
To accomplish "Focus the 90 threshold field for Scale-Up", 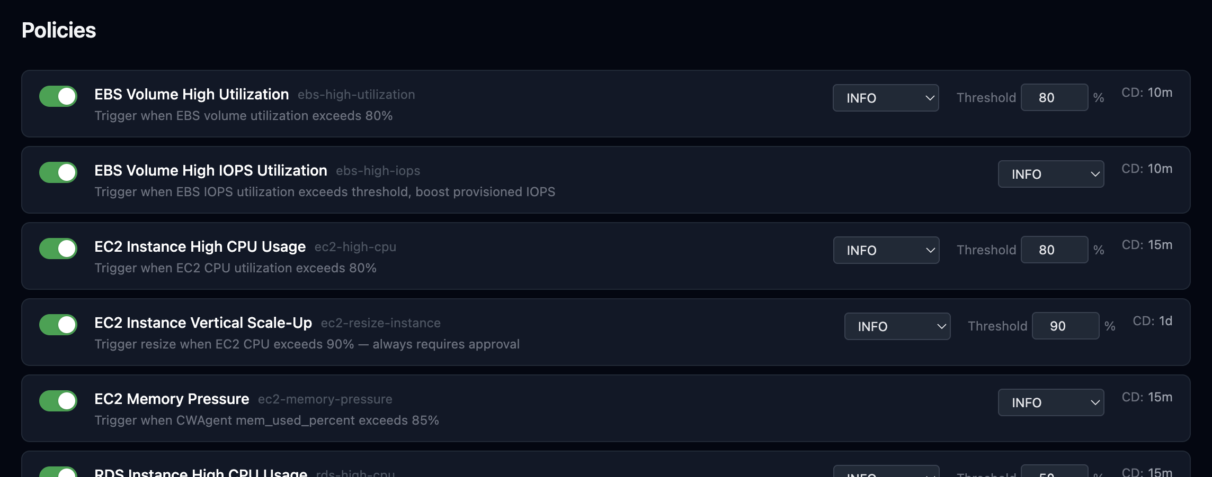I will click(x=1065, y=326).
